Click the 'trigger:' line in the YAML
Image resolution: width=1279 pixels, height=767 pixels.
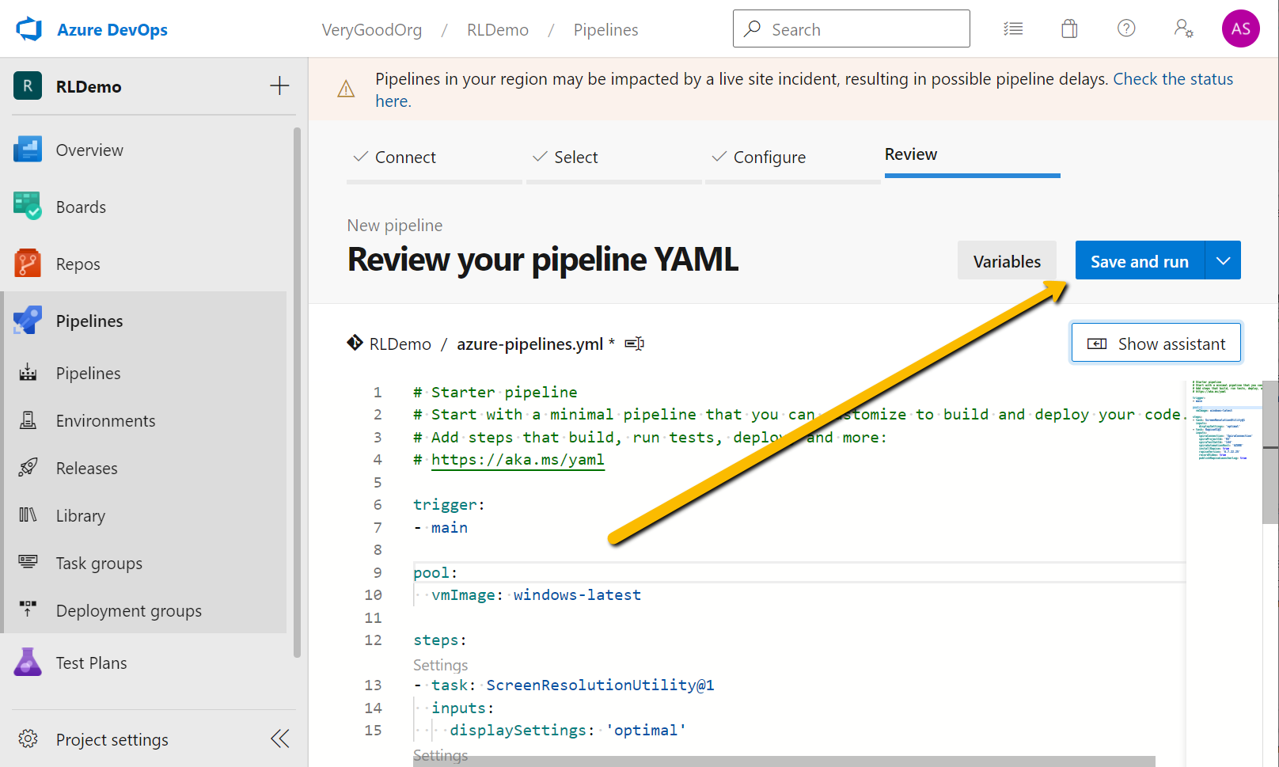point(449,504)
